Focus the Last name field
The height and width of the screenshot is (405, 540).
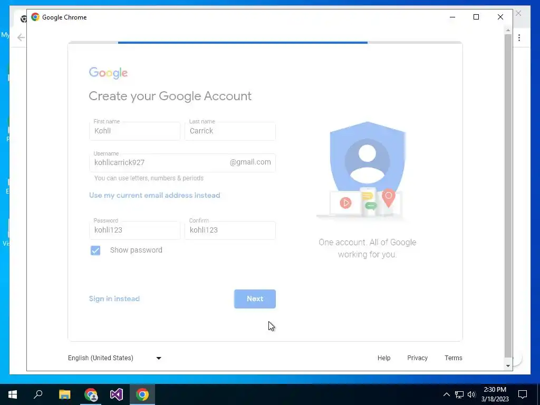(x=230, y=131)
